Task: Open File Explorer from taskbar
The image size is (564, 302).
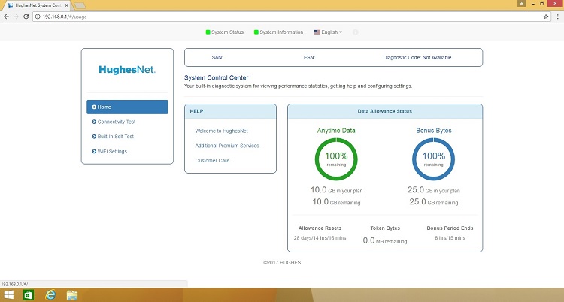Action: (x=72, y=295)
